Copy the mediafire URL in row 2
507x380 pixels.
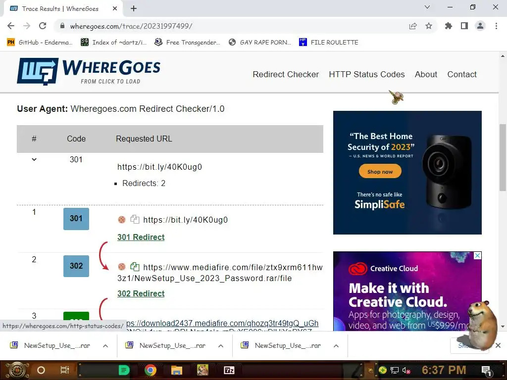click(x=135, y=267)
